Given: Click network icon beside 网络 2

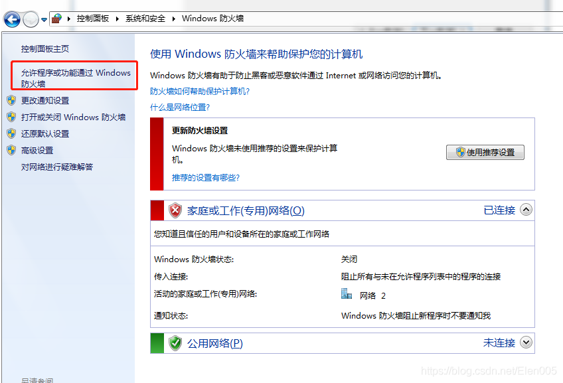Looking at the screenshot, I should coord(346,293).
